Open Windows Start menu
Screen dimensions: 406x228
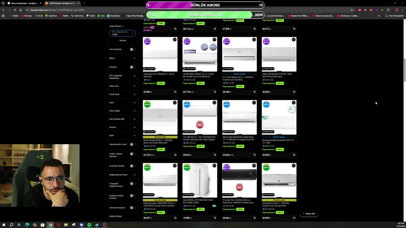tap(3, 225)
